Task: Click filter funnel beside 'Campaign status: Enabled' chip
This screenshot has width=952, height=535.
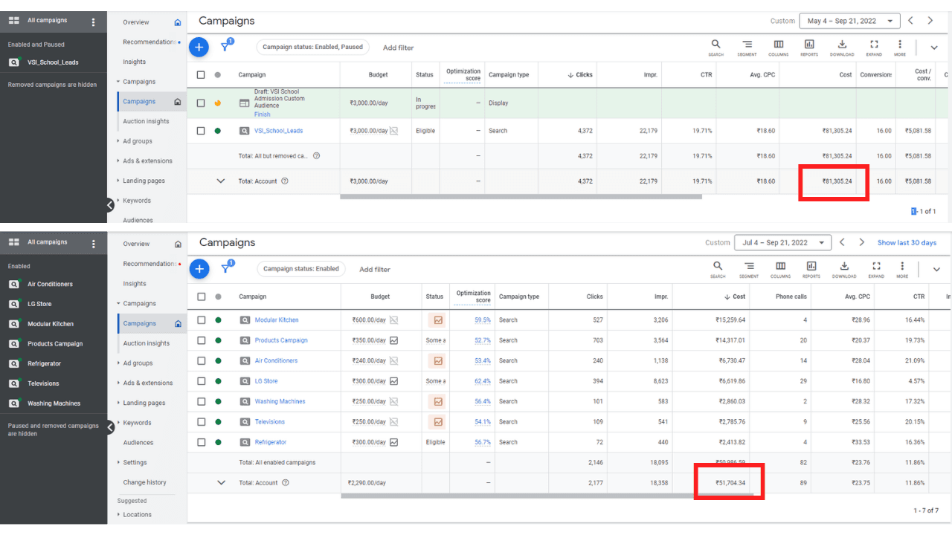Action: (x=226, y=268)
